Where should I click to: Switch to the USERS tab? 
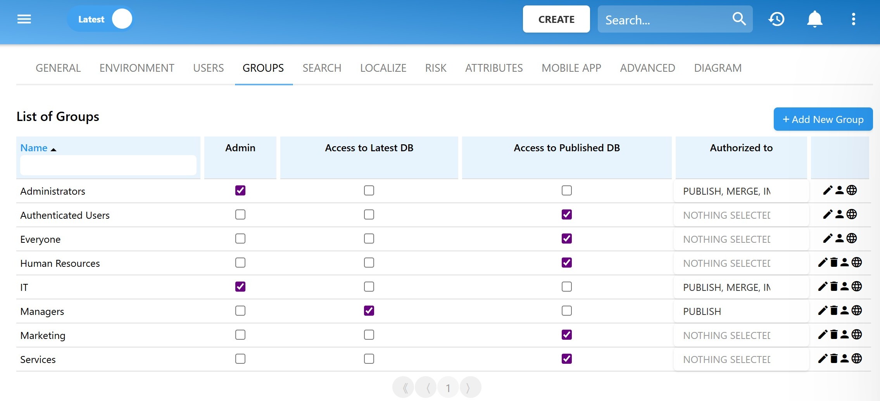[x=208, y=68]
